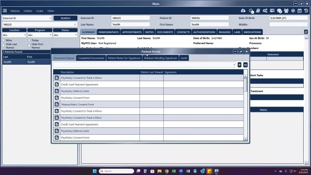Image resolution: width=311 pixels, height=175 pixels.
Task: Click the credit card toolbar icon
Action: [272, 11]
